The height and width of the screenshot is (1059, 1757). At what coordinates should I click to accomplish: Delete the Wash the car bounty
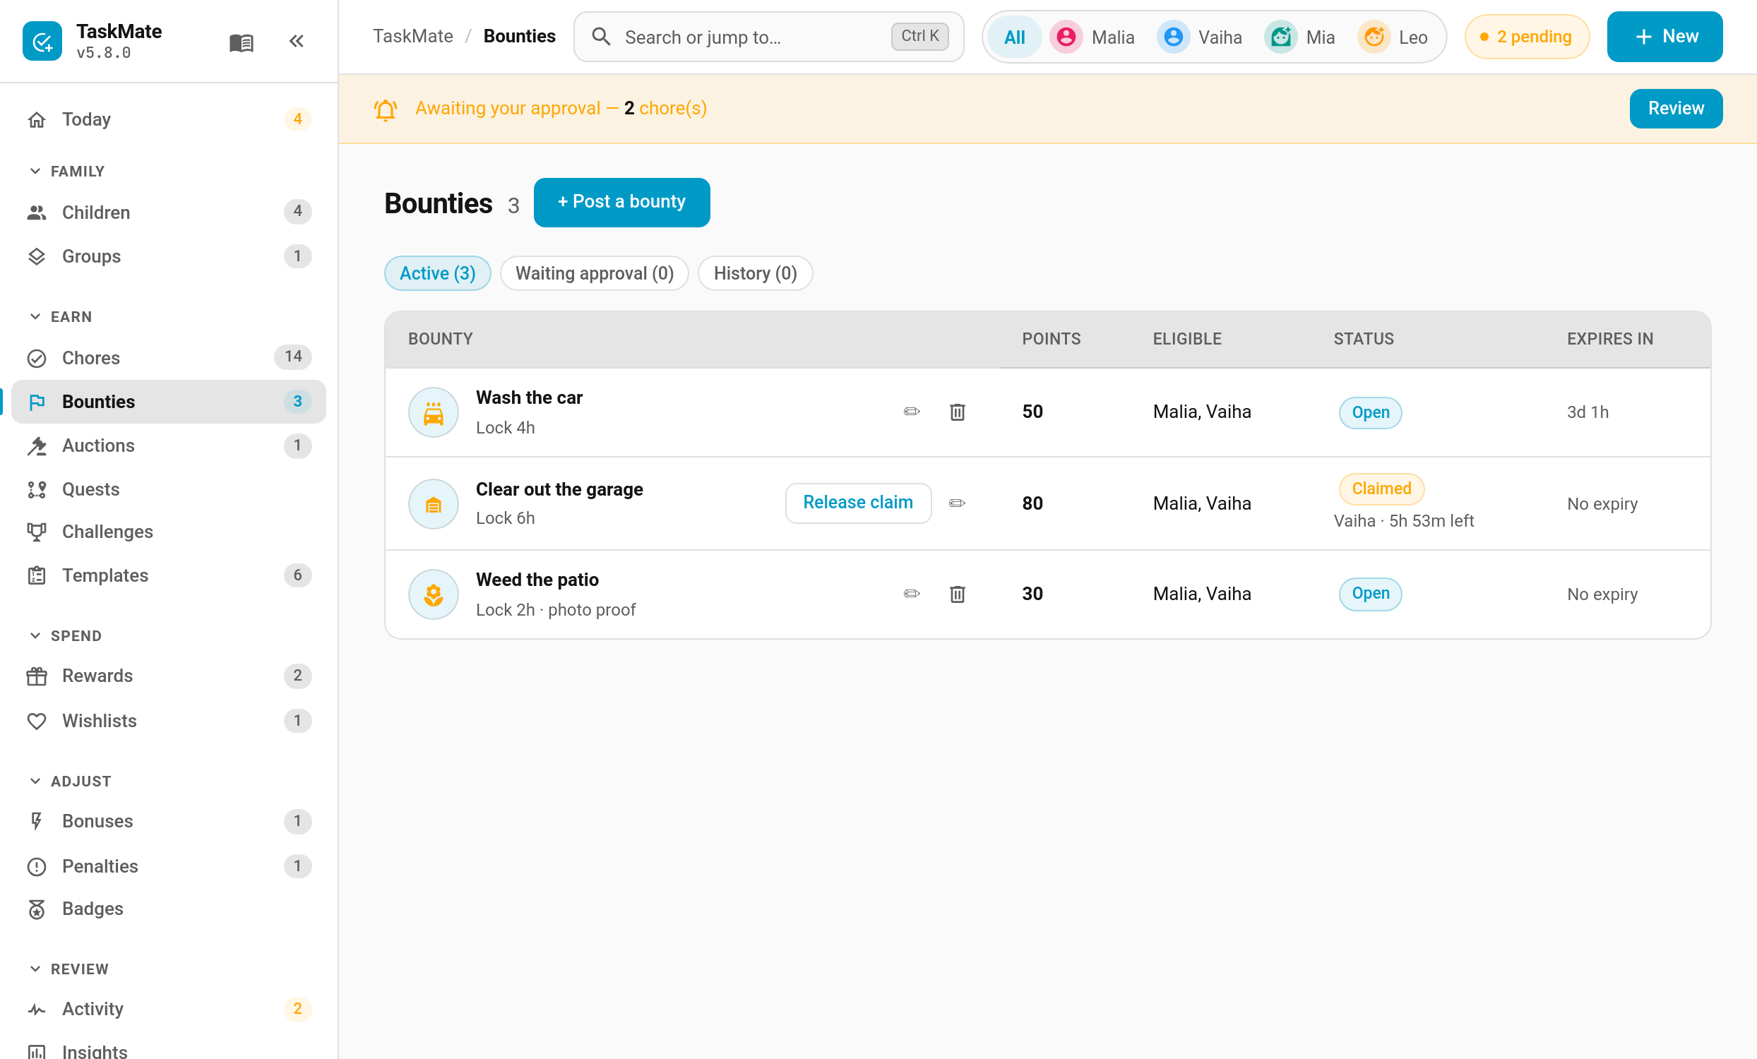coord(957,412)
